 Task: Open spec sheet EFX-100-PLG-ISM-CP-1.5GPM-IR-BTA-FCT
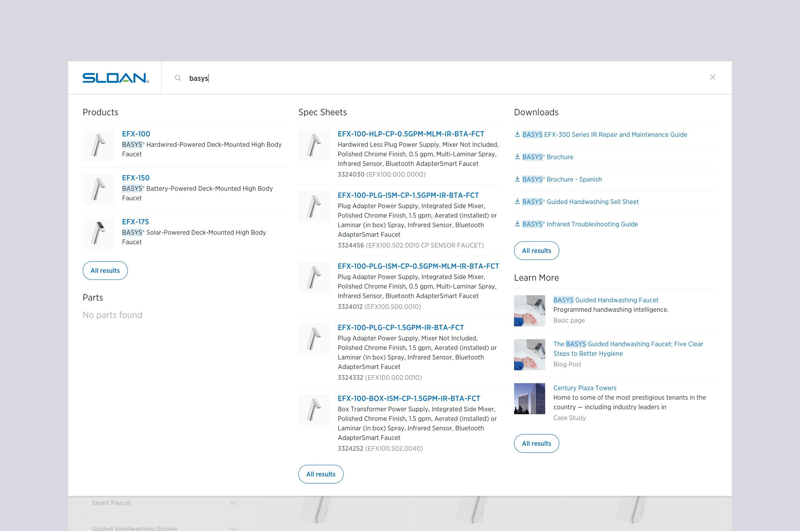click(408, 195)
